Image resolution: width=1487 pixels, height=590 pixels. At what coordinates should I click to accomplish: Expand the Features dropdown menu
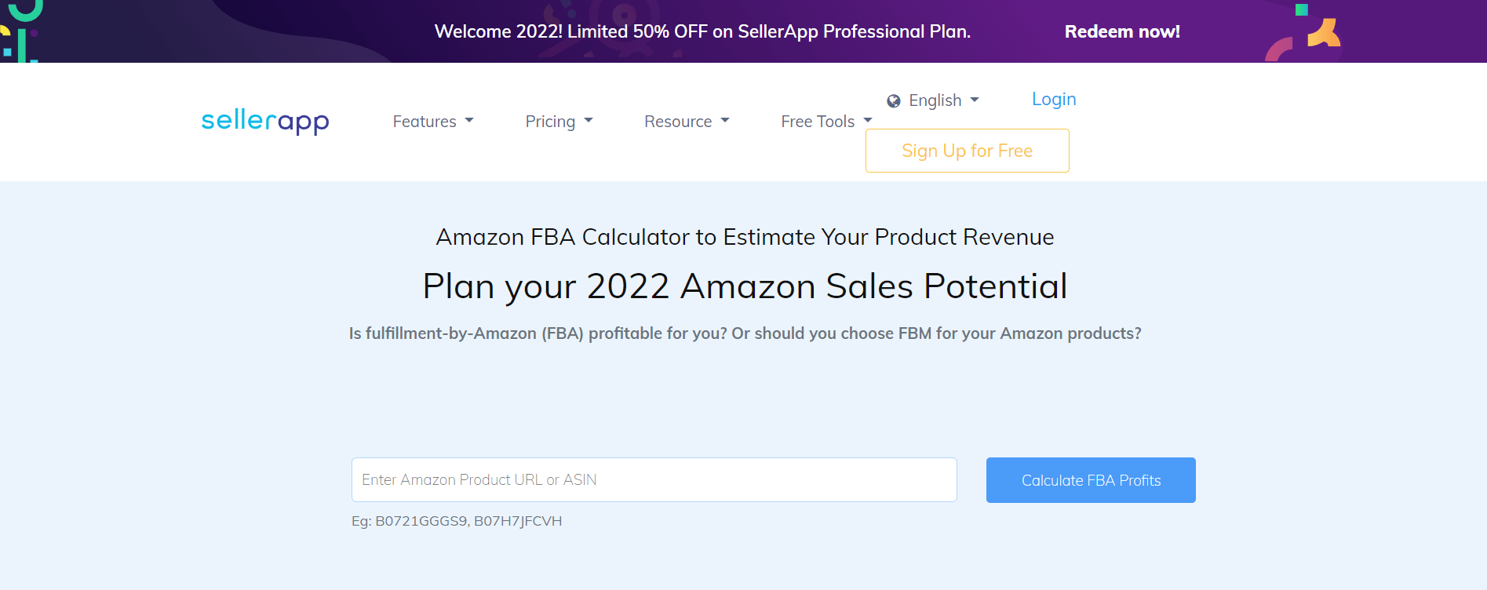(x=425, y=121)
